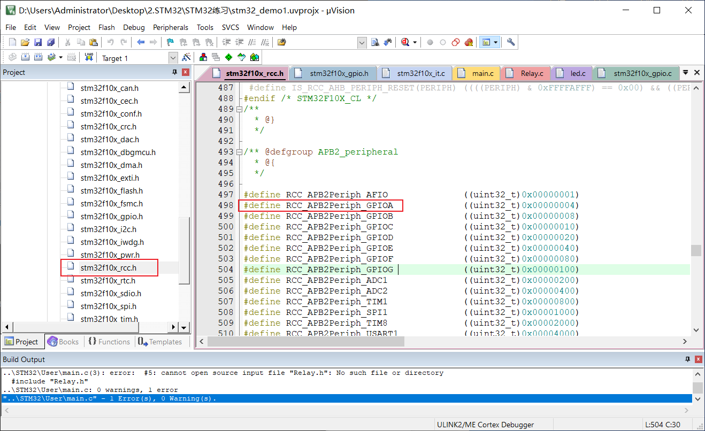Screen dimensions: 705x431
Task: Switch to the main.c editor tab
Action: pos(477,73)
